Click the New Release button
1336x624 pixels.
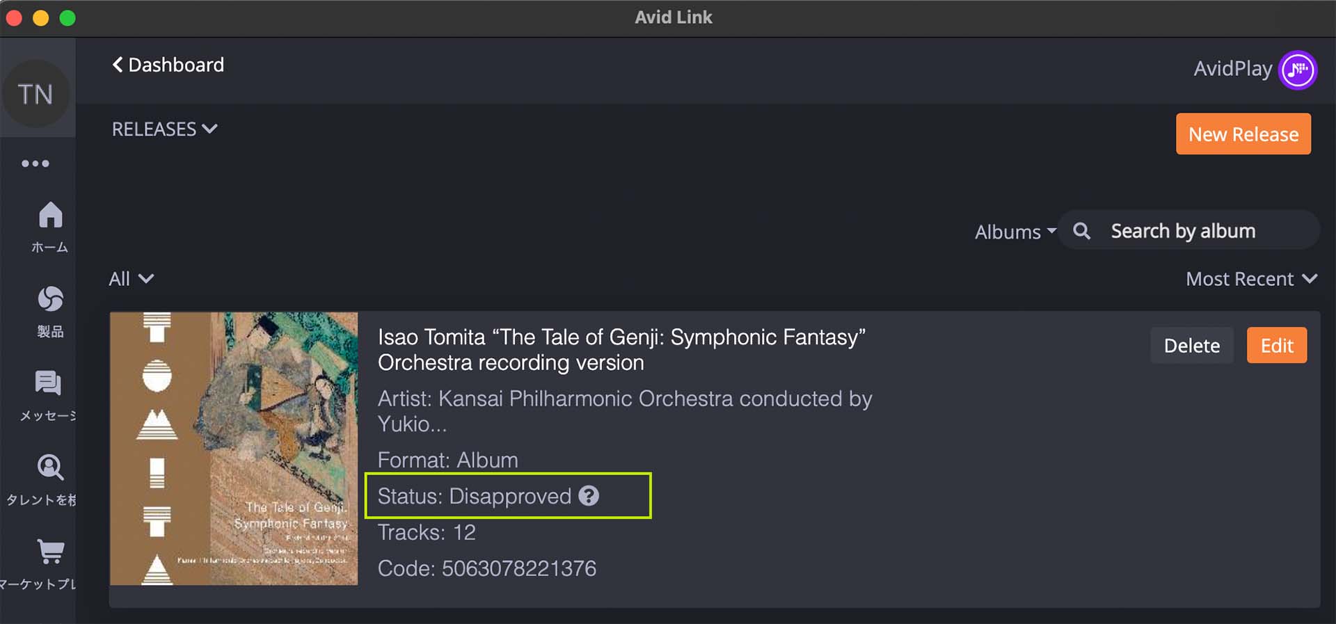[1243, 134]
